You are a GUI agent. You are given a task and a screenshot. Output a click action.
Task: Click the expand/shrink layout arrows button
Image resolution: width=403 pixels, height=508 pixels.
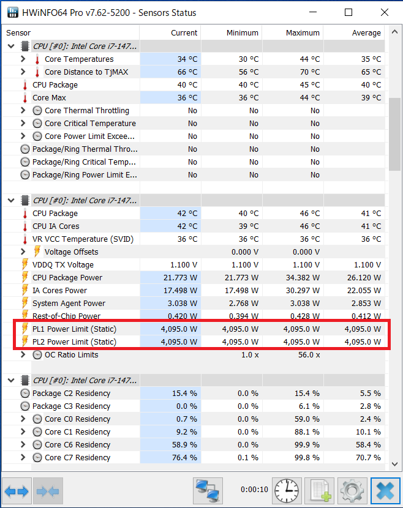pos(17,491)
